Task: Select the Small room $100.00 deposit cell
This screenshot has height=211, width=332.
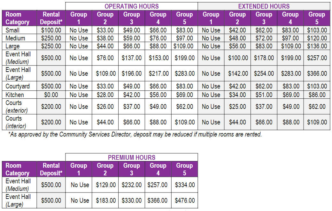Action: pos(51,30)
